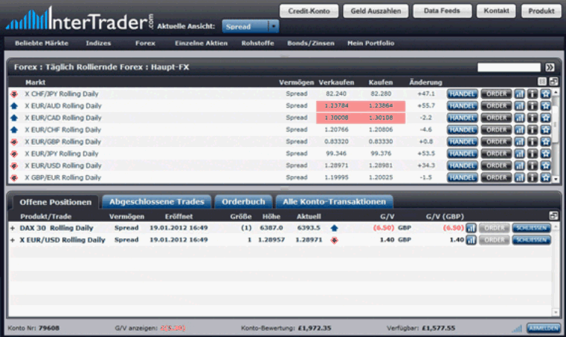
Task: Click the market search input field
Action: pos(509,68)
